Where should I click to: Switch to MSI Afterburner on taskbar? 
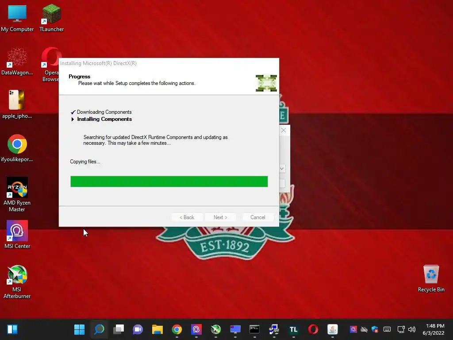[x=216, y=329]
